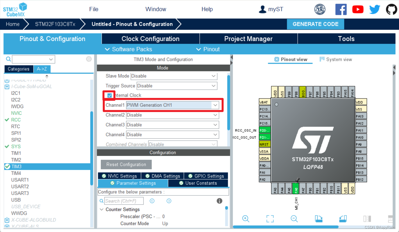Show the parameter info icon

coord(219,201)
